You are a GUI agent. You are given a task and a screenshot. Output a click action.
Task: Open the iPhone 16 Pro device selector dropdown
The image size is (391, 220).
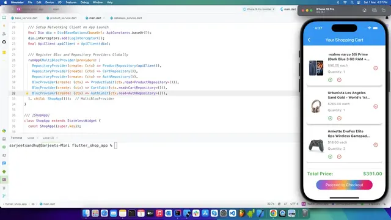pyautogui.click(x=259, y=9)
